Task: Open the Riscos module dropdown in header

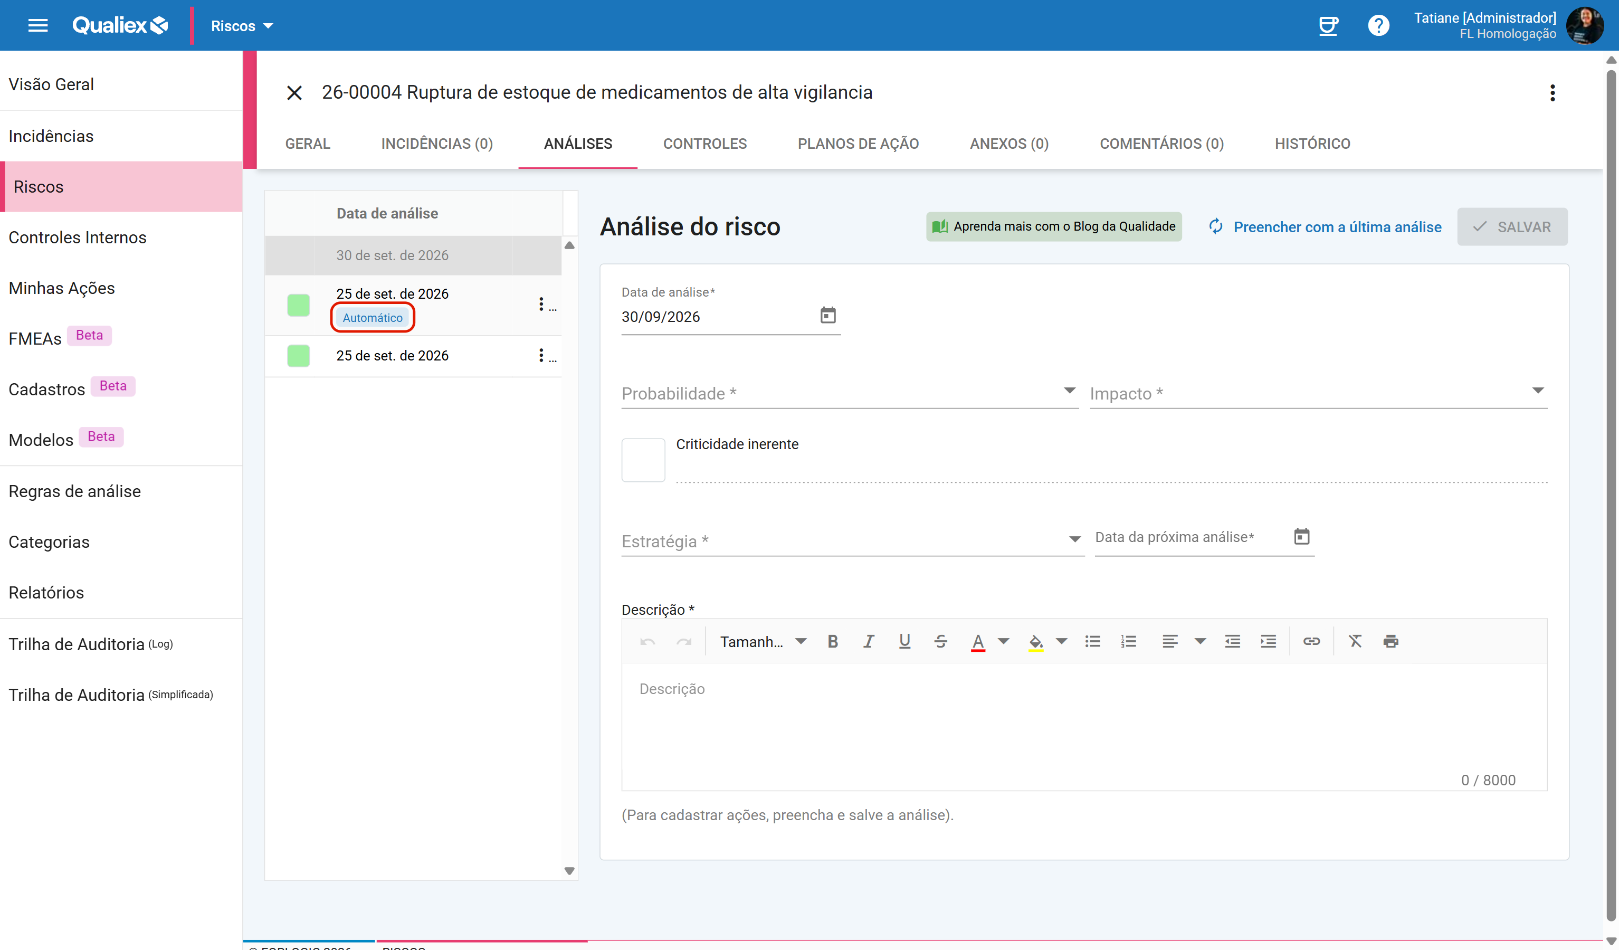Action: coord(242,26)
